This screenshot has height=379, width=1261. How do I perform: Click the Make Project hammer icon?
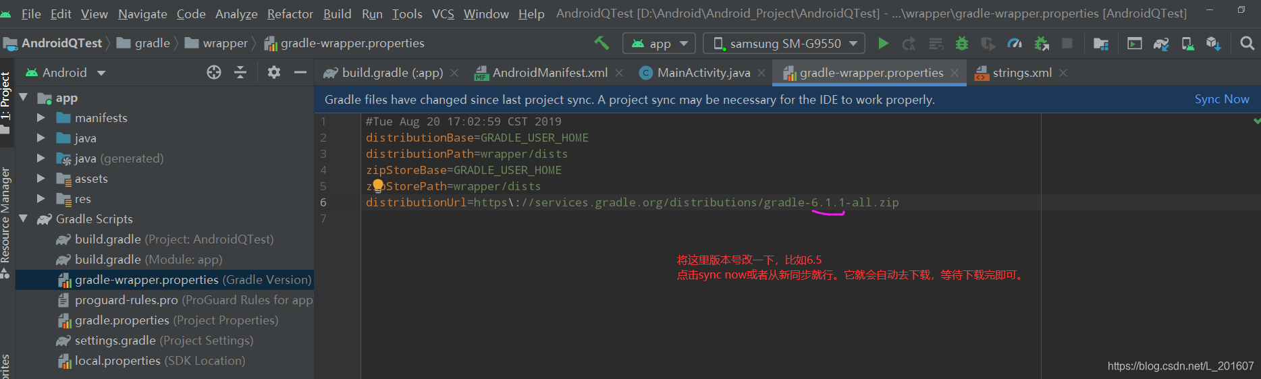click(601, 43)
